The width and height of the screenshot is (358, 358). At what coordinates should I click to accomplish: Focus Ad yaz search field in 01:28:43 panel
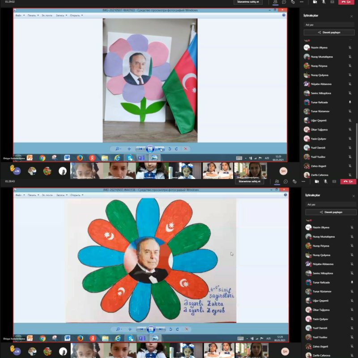(331, 205)
